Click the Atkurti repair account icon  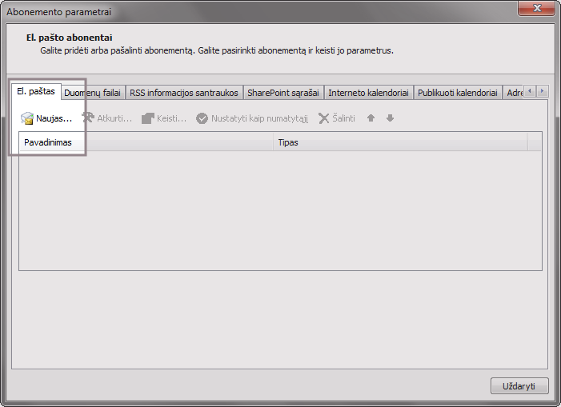88,118
